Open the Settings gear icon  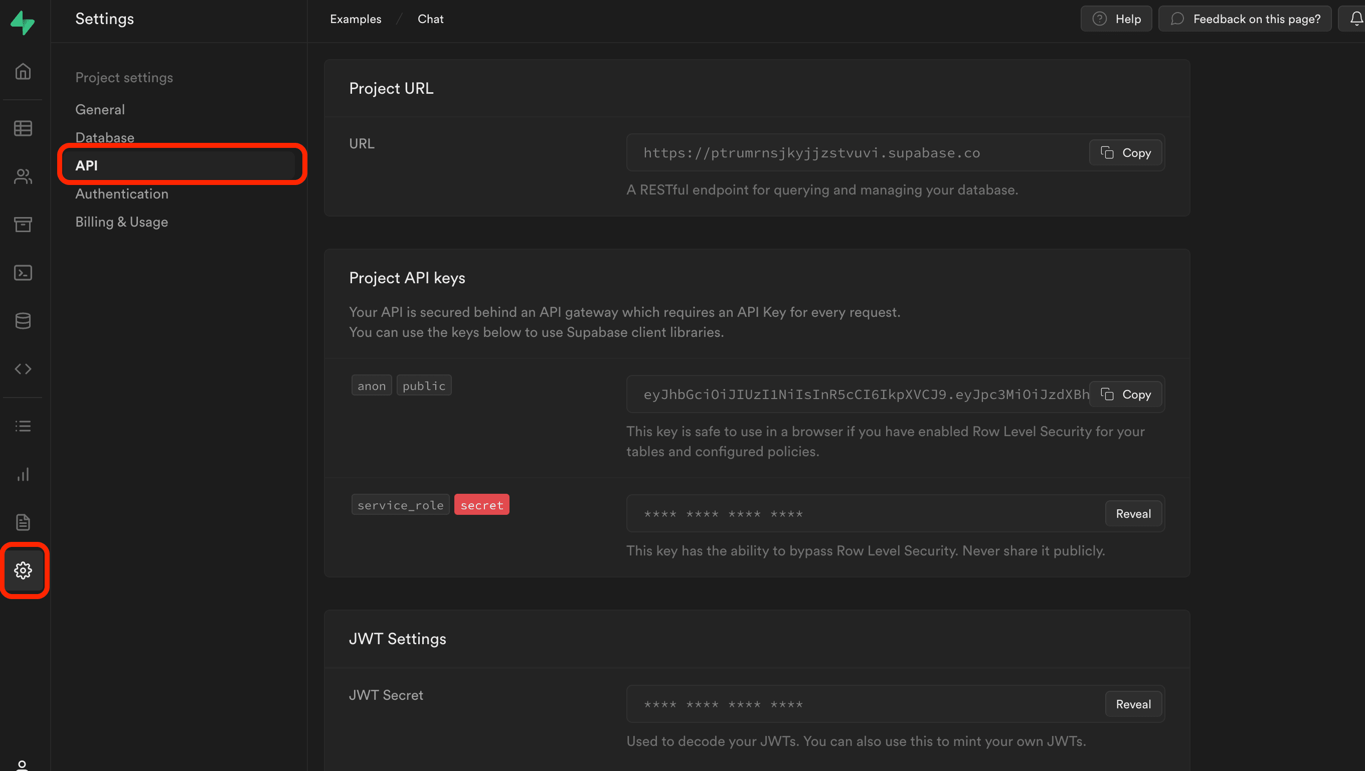click(x=23, y=570)
